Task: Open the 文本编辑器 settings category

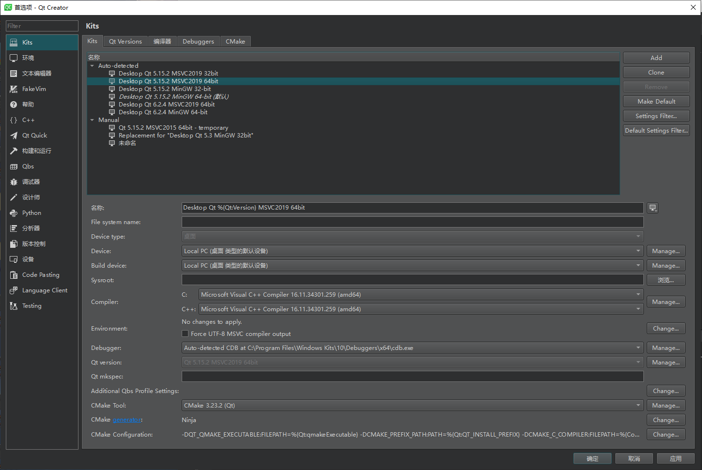Action: coord(42,74)
